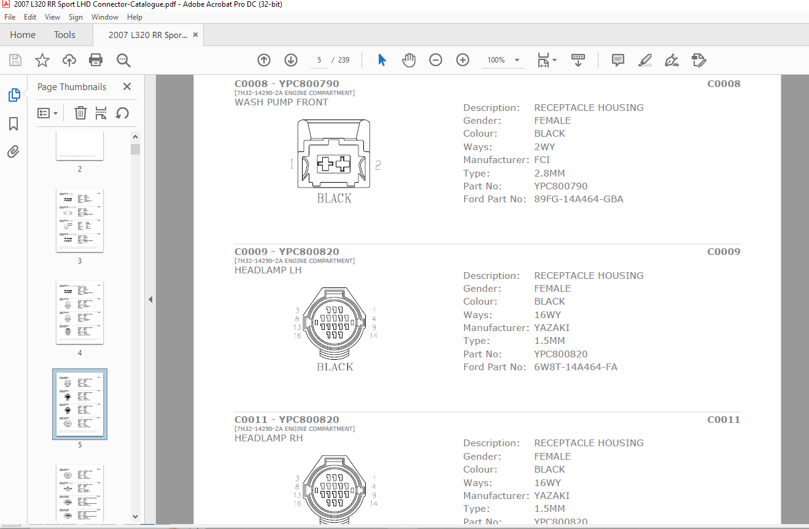The width and height of the screenshot is (809, 529).
Task: Open the View menu
Action: pyautogui.click(x=53, y=17)
